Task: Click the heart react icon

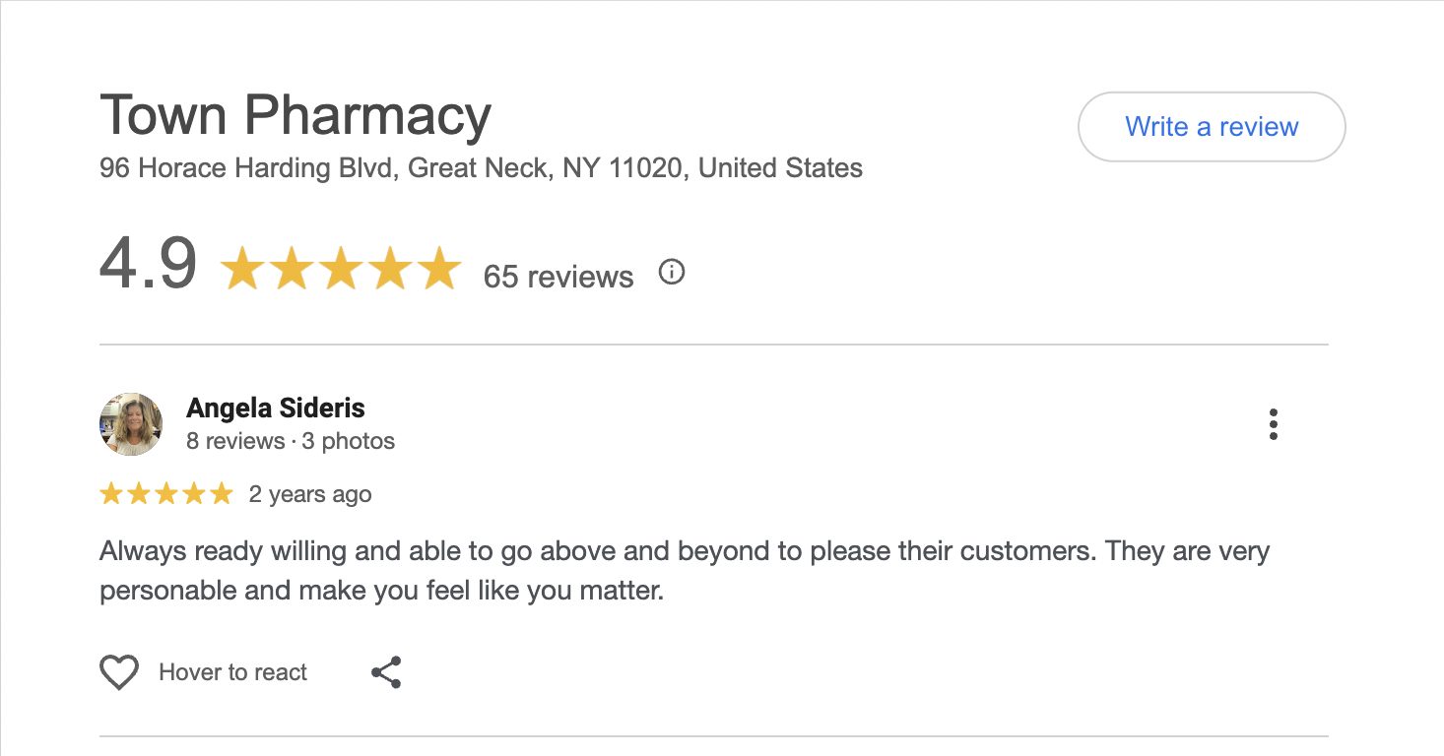Action: click(119, 672)
